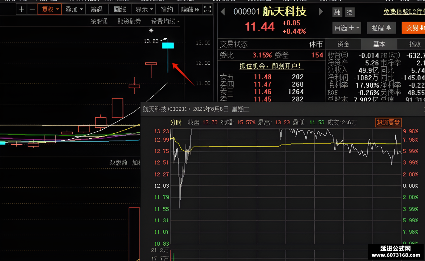The image size is (425, 261).
Task: Set a 提醒 alert with bell icon
Action: coord(381,28)
